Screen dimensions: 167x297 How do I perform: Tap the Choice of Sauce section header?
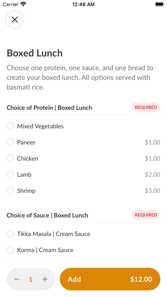coord(47,215)
